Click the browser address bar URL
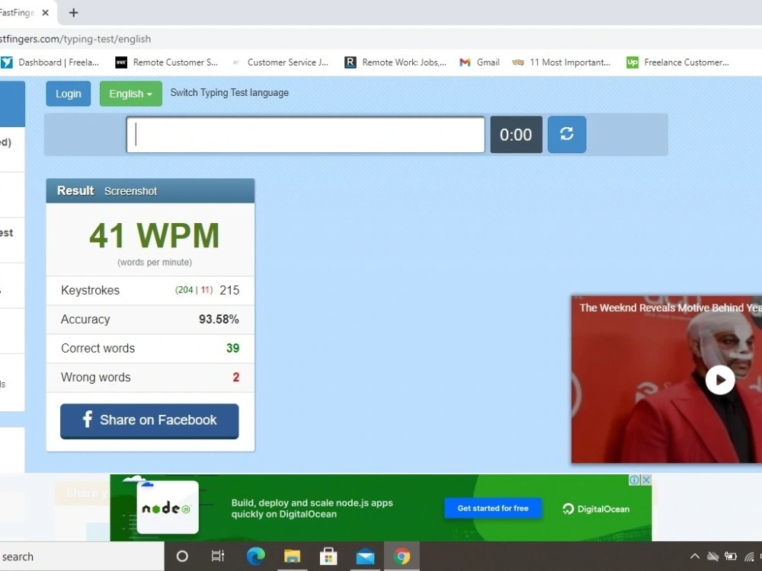The width and height of the screenshot is (762, 571). [x=75, y=39]
